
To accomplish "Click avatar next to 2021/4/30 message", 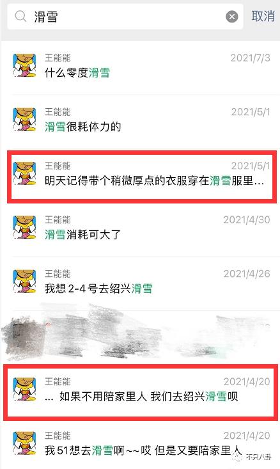I will [24, 228].
